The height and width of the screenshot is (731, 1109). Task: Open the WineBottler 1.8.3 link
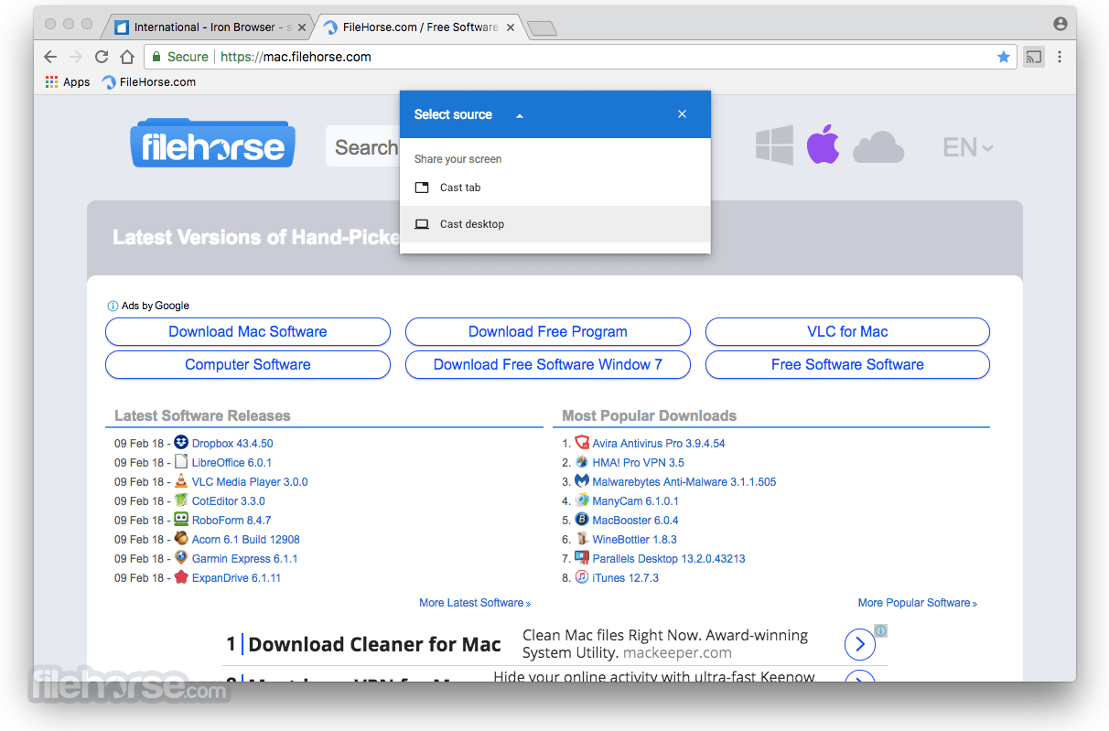point(635,540)
